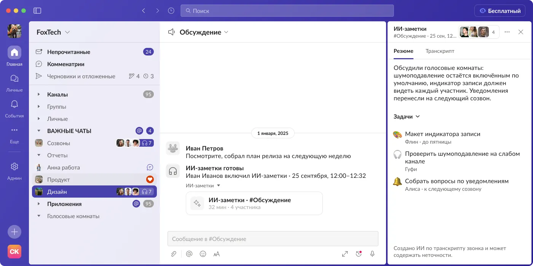Image resolution: width=533 pixels, height=266 pixels.
Task: Open the notes panel more options
Action: [507, 32]
